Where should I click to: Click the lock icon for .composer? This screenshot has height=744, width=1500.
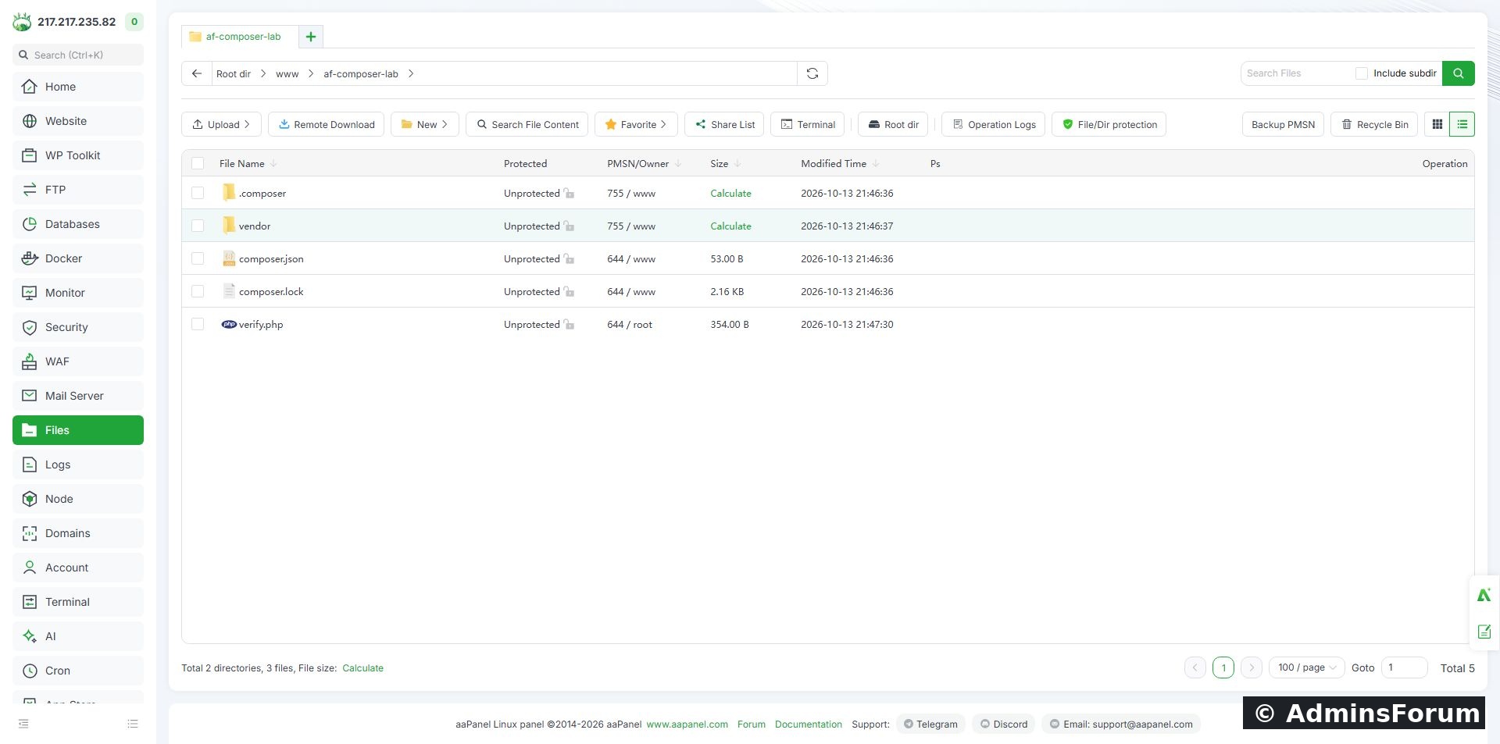point(569,194)
